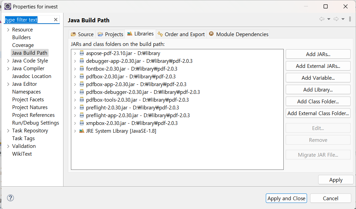The image size is (356, 209).
Task: Expand the Resource tree node
Action: tap(8, 30)
